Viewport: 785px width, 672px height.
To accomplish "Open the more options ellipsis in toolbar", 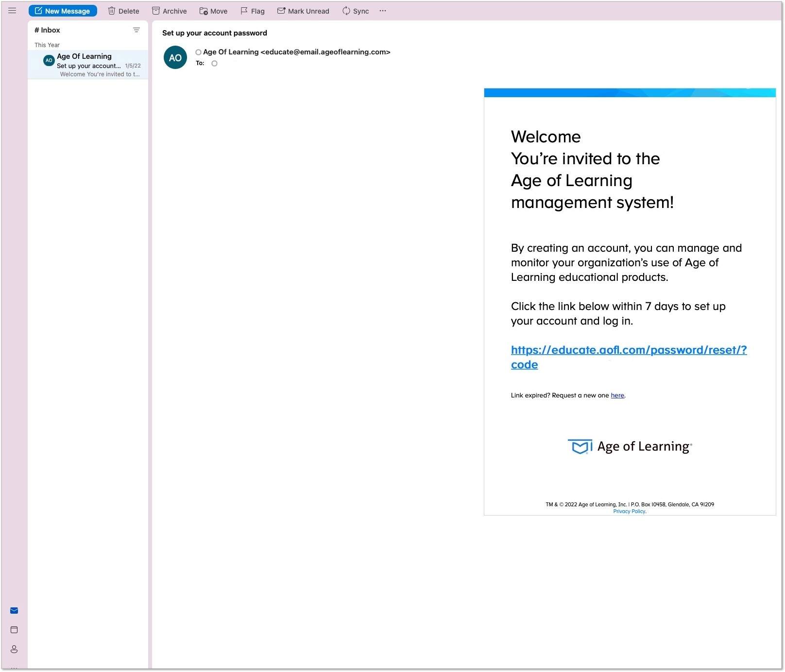I will coord(383,11).
